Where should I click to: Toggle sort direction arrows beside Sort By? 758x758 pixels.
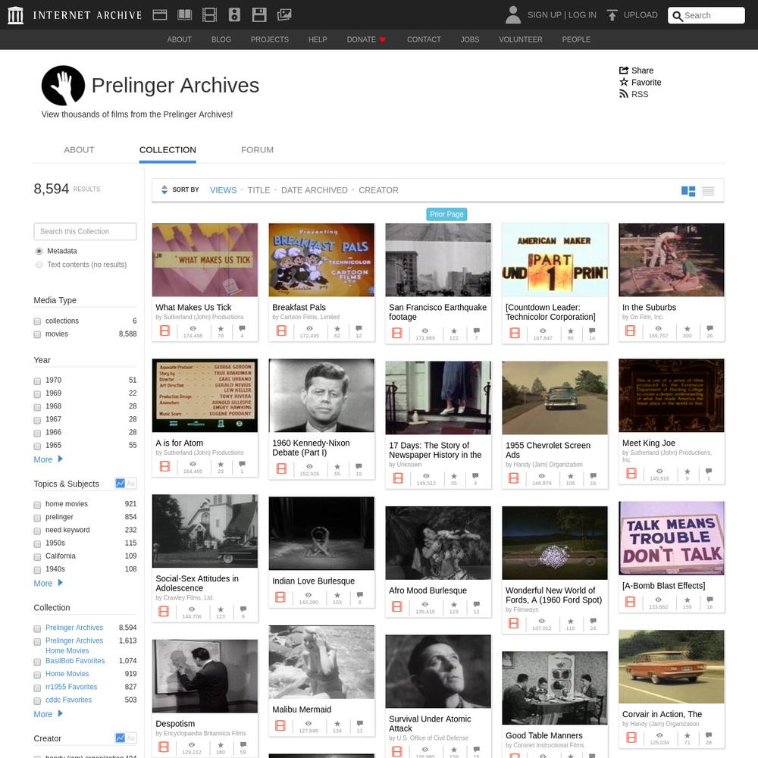click(164, 190)
